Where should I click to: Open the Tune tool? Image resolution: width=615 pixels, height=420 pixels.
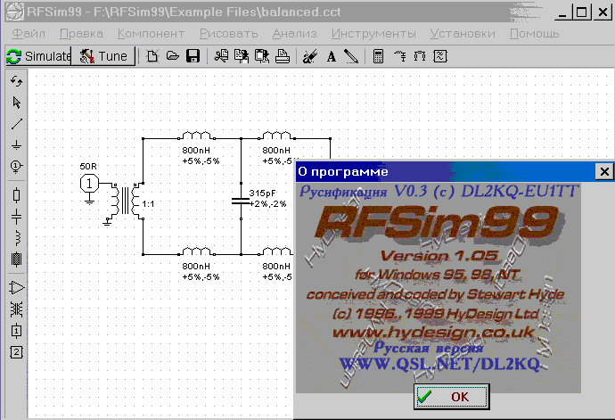(103, 56)
